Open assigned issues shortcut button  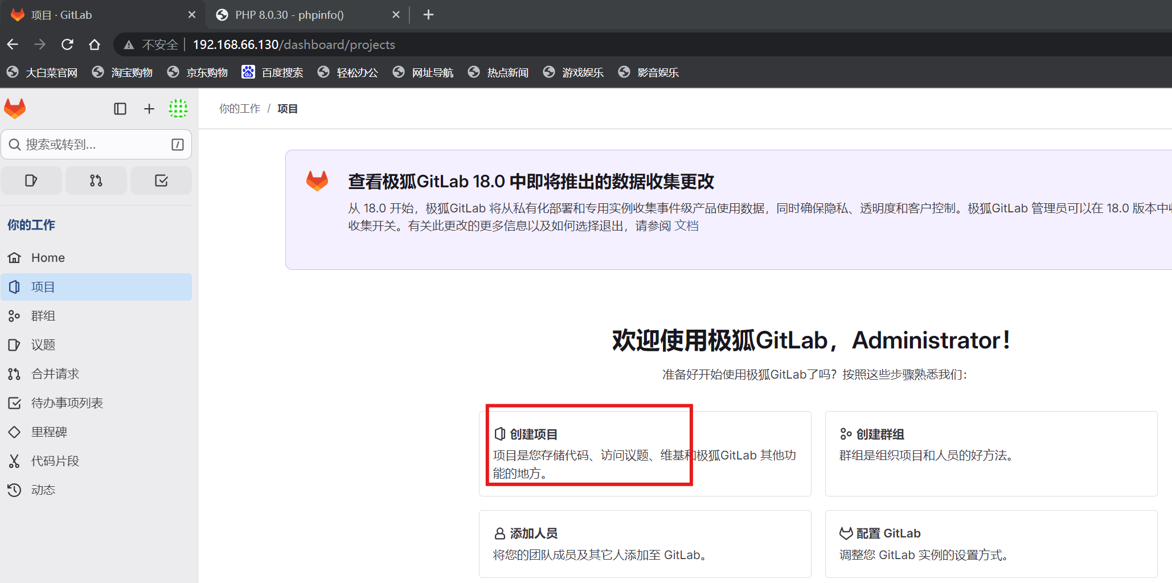31,180
